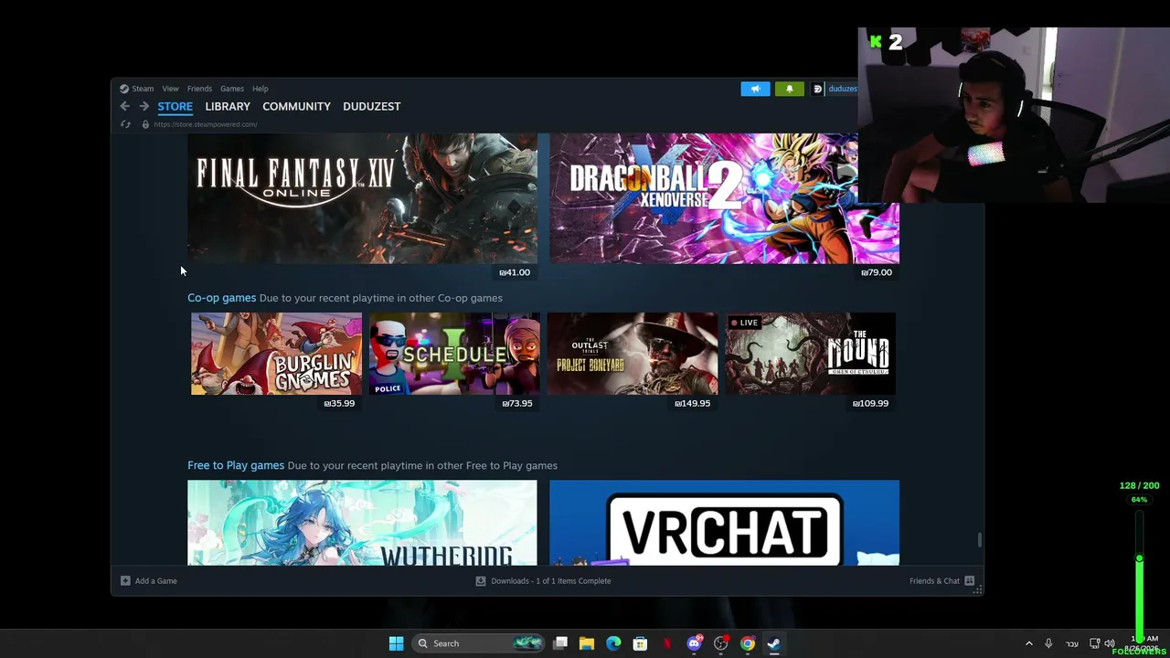Click the padlock icon beside the store URL
Viewport: 1170px width, 658px height.
(x=145, y=124)
